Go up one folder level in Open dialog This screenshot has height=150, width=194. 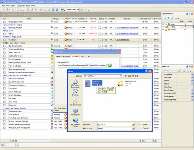tap(129, 76)
